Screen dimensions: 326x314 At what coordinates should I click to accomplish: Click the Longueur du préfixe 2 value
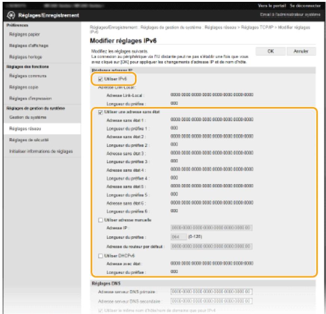(x=174, y=144)
